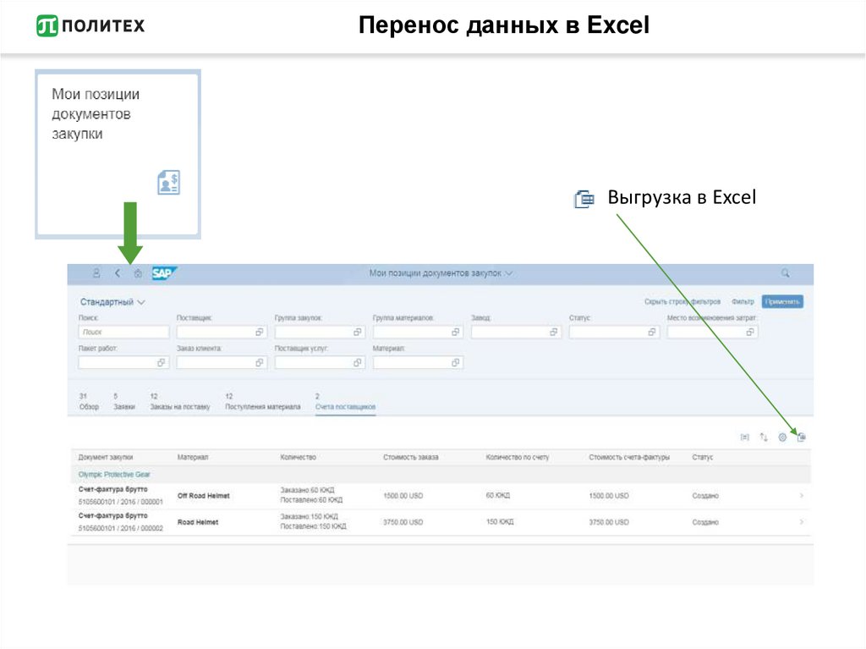This screenshot has height=649, width=866.
Task: Click the Мои позиции документов закупки tile icon
Action: 168,183
